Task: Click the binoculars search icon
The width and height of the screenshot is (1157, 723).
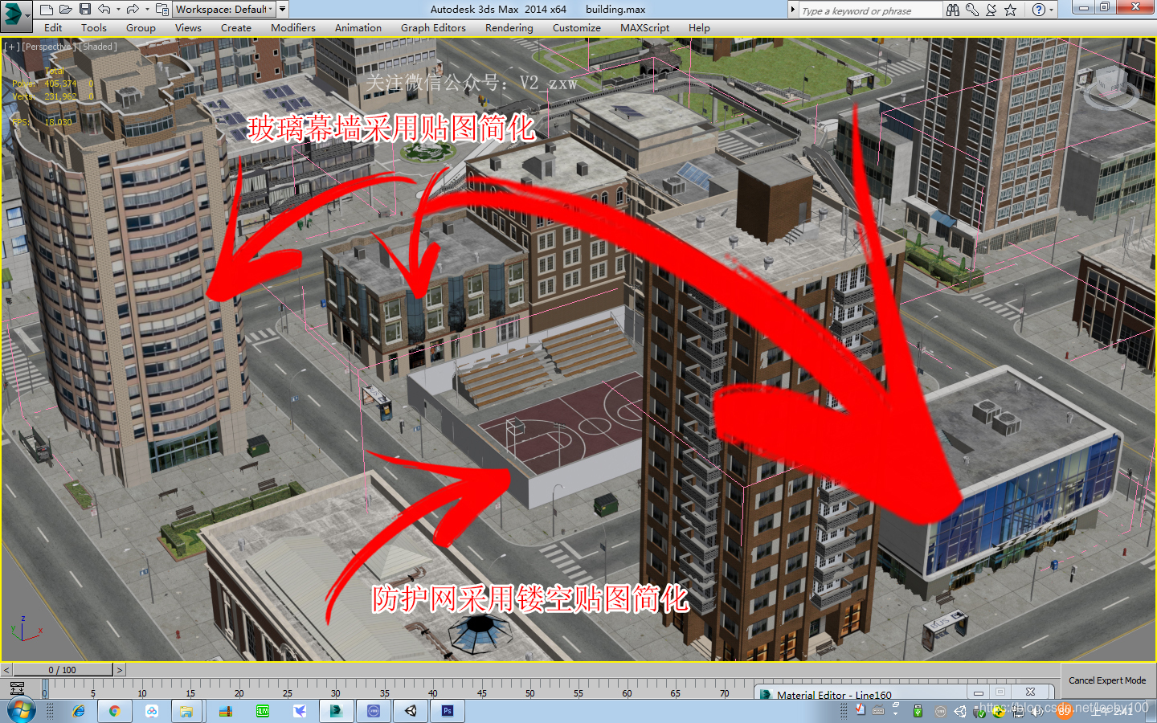Action: click(952, 10)
